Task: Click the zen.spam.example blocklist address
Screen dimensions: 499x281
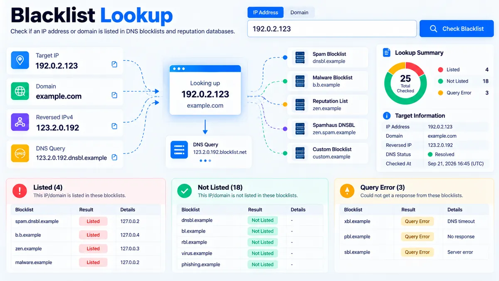Action: tap(334, 132)
